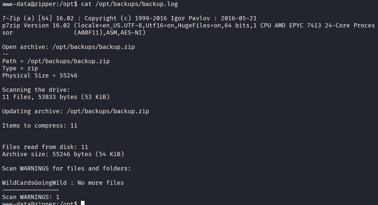Image resolution: width=378 pixels, height=205 pixels.
Task: Click the '11 files, 53833 bytes (53 KiB)' line
Action: tap(56, 97)
